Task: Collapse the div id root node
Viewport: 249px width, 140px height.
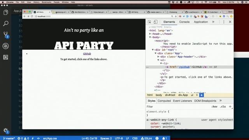Action: click(x=153, y=50)
